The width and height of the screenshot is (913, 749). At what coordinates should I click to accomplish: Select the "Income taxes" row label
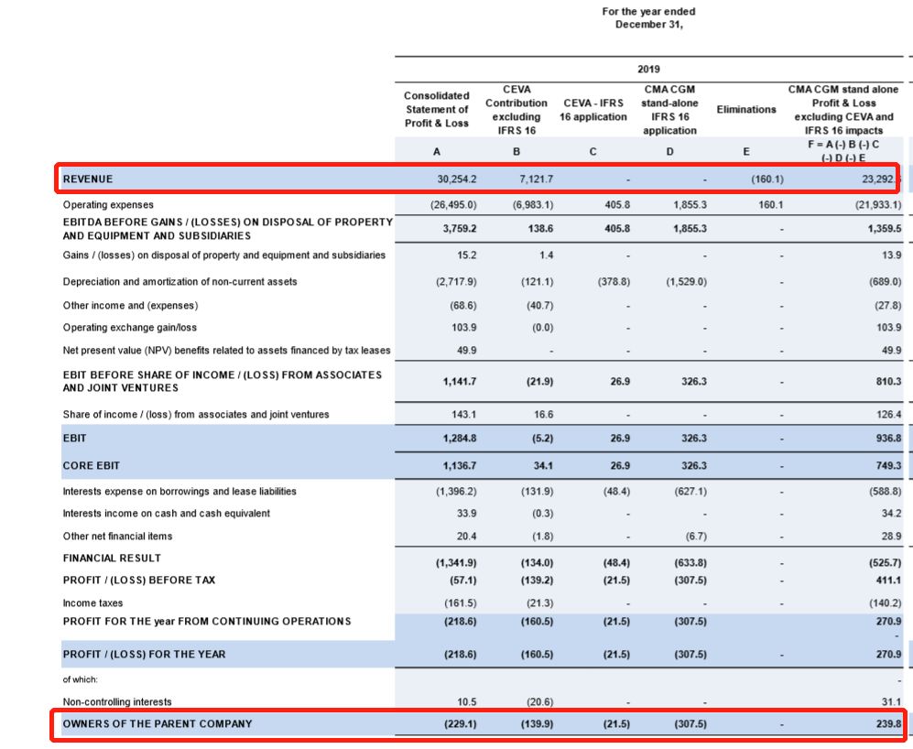pos(92,602)
